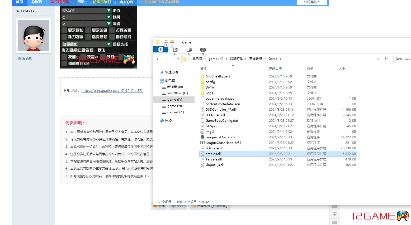Click the 发消息 link

27,58
